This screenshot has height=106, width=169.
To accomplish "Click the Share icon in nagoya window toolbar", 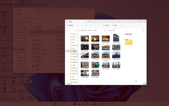I will (x=95, y=25).
